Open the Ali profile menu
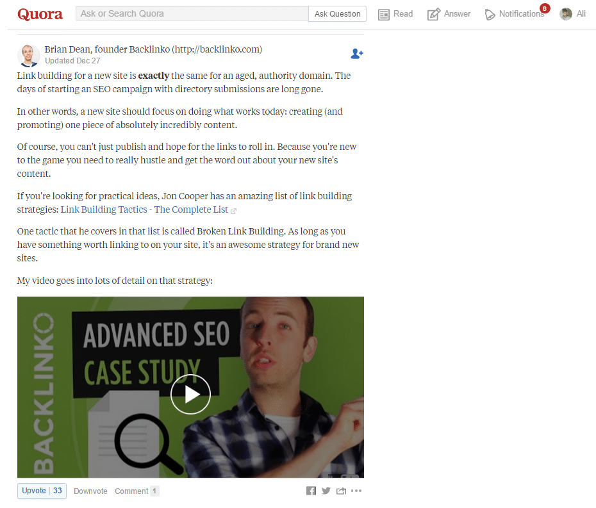Viewport: 596px width, 508px height. point(581,13)
